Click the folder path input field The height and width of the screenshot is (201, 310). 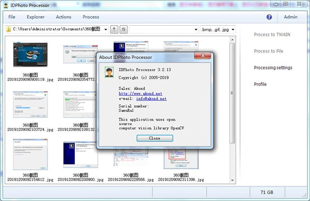[57, 29]
